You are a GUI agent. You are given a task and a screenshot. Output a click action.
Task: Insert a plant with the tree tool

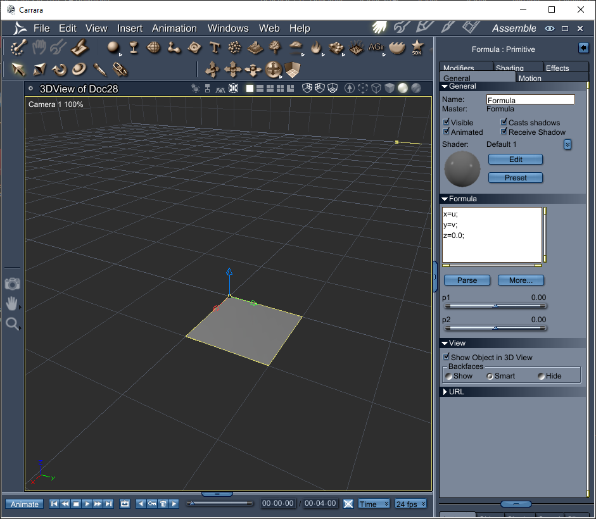[275, 47]
